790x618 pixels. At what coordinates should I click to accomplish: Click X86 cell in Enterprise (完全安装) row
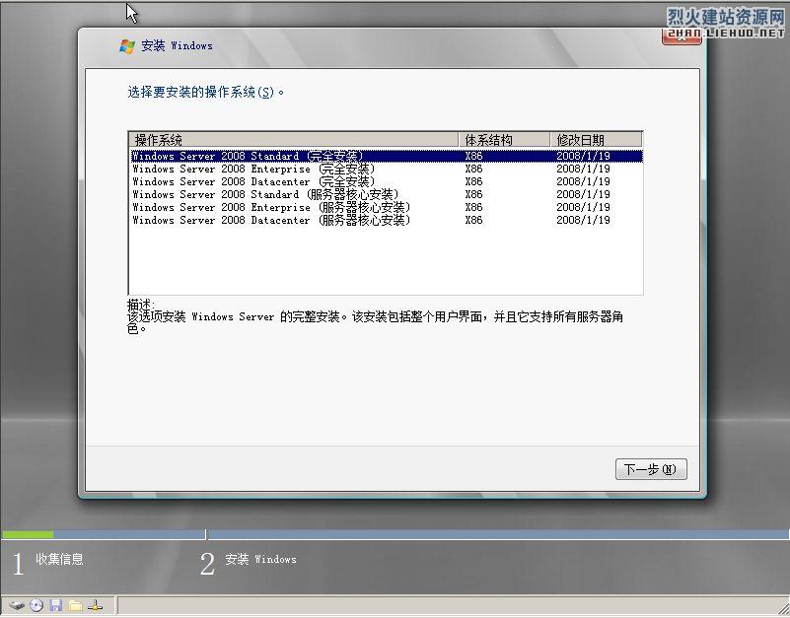click(473, 169)
